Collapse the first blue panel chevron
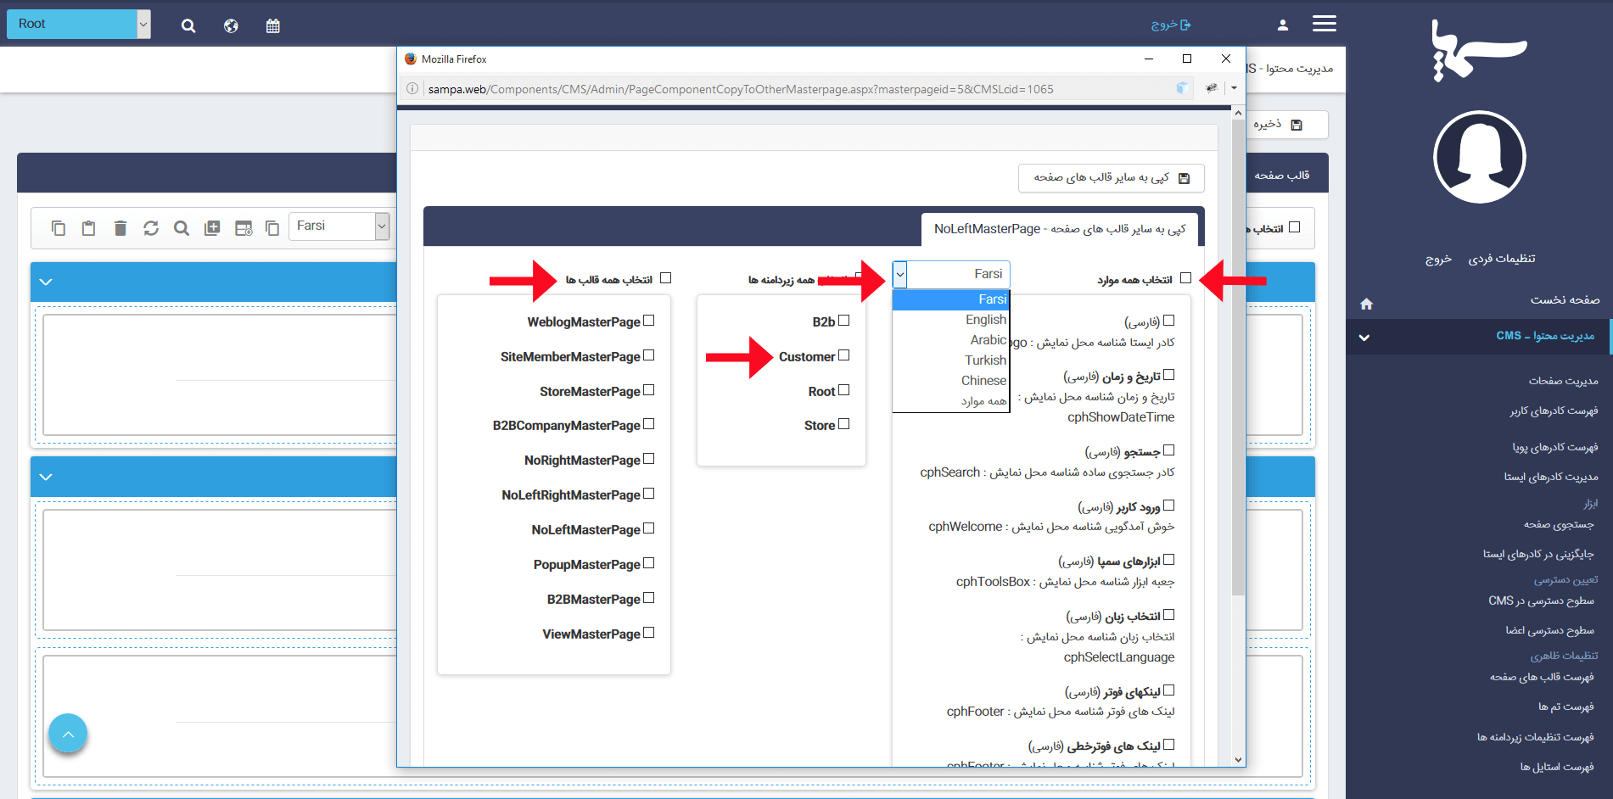 (x=47, y=282)
